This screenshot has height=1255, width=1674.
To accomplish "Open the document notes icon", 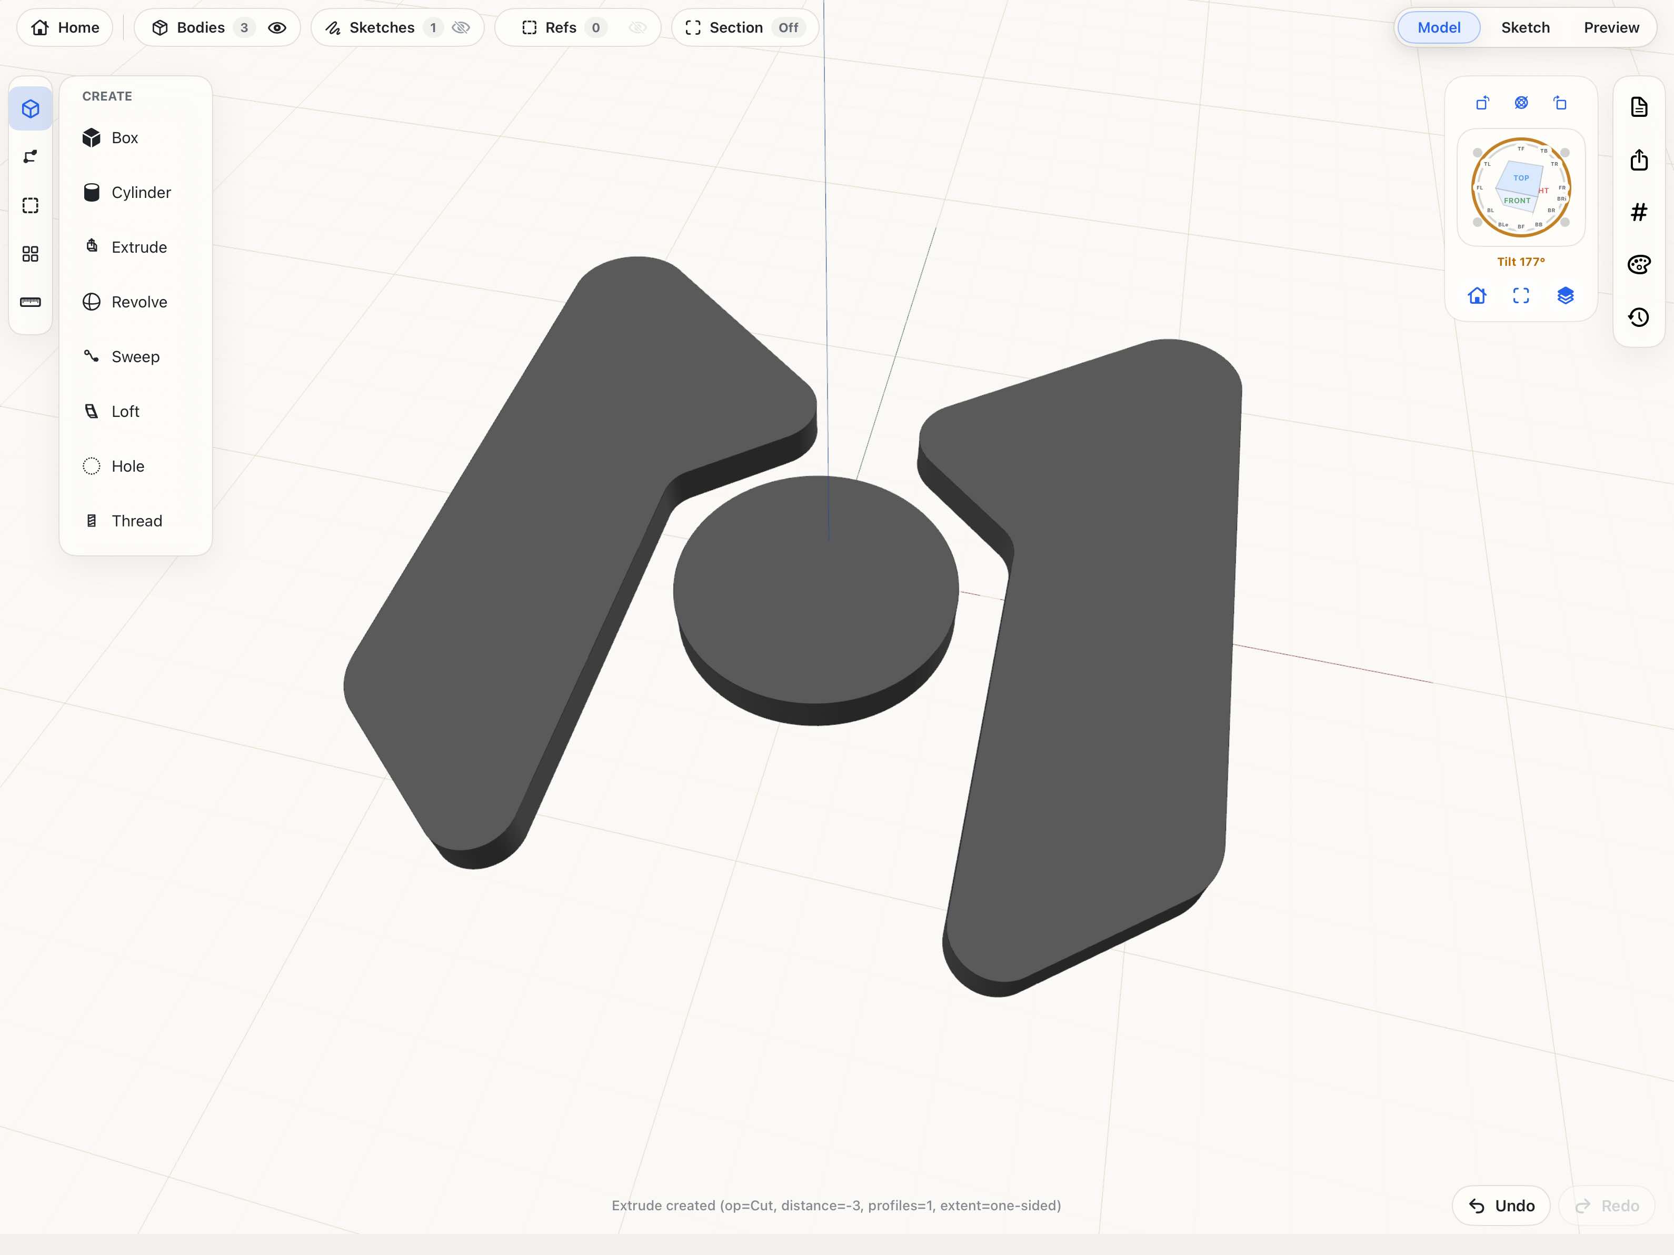I will point(1639,107).
